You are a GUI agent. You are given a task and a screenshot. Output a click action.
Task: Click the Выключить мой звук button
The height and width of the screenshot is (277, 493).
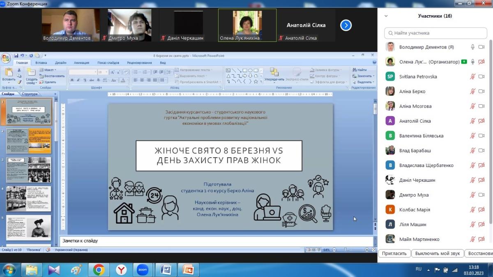click(x=438, y=253)
